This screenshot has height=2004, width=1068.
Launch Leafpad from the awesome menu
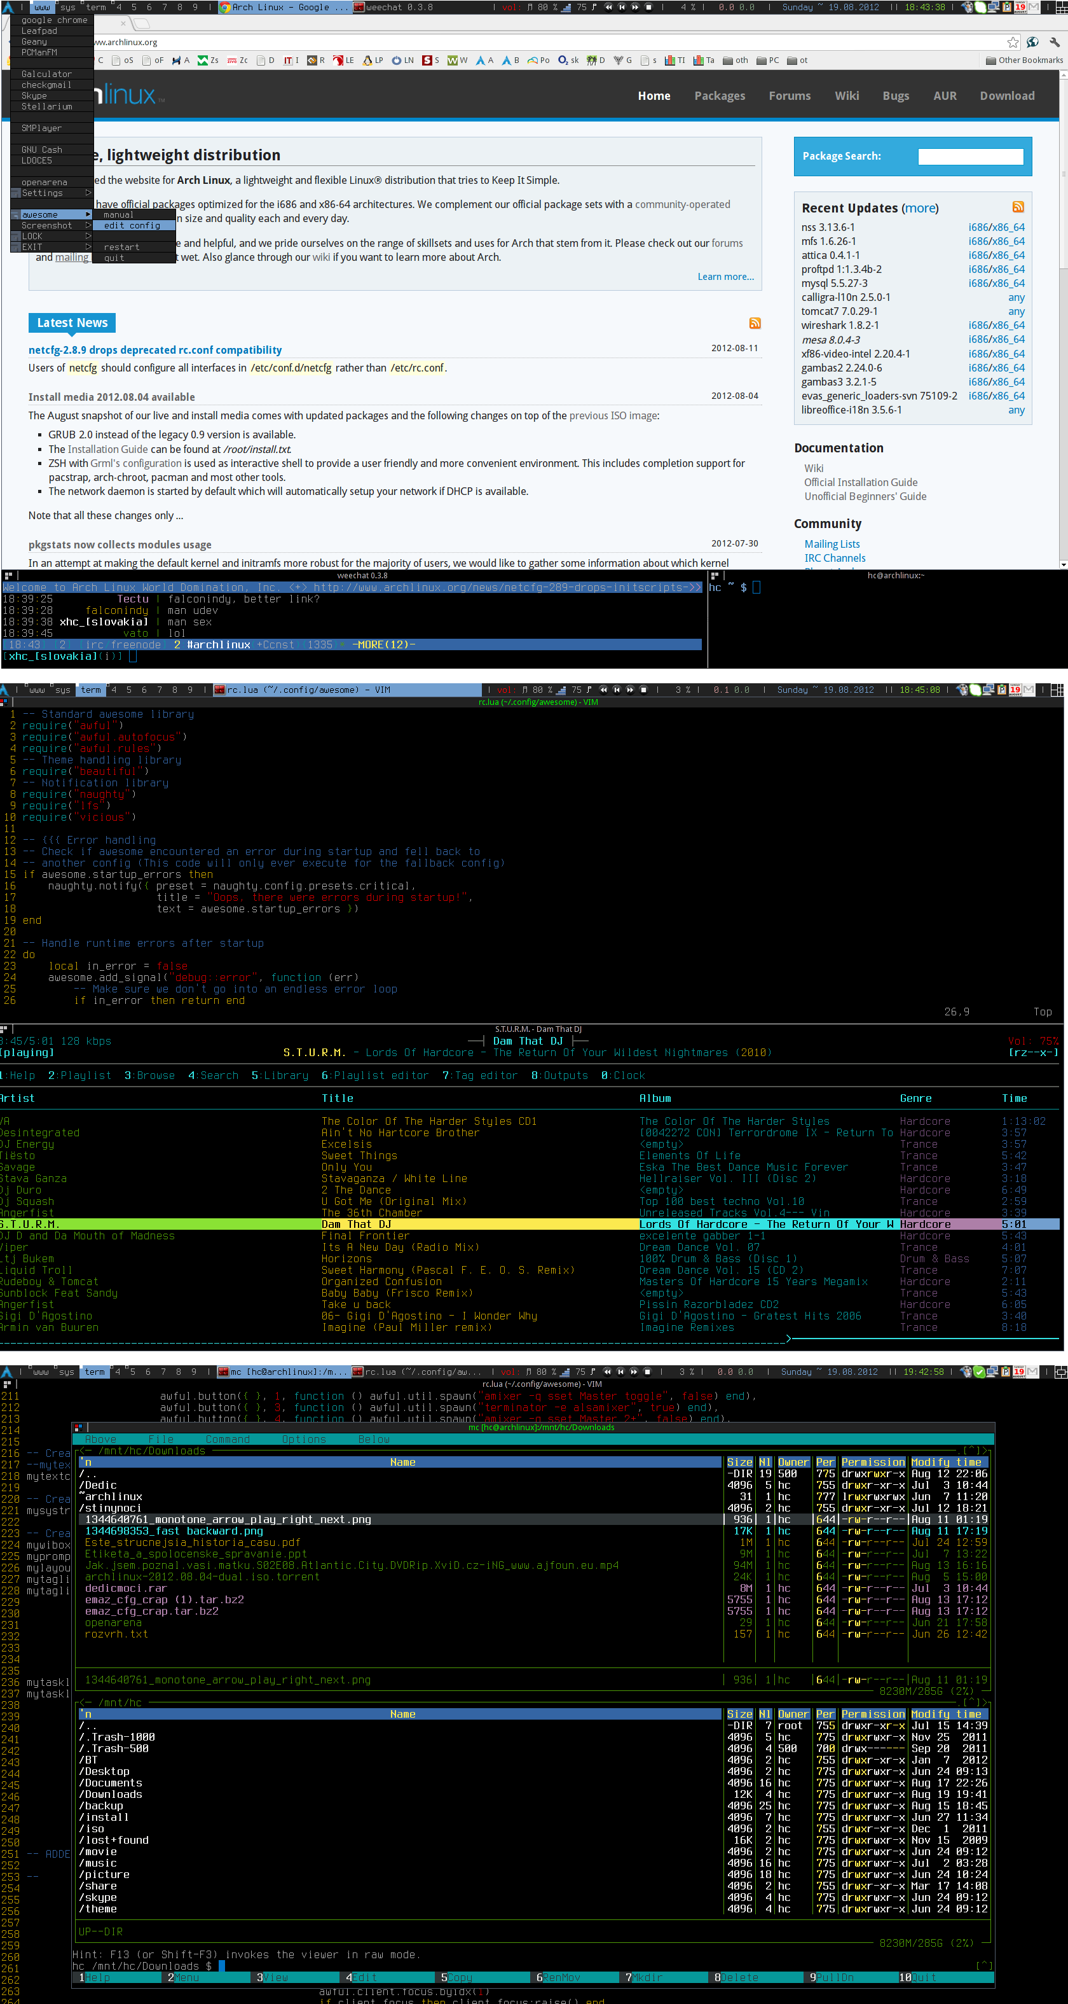coord(52,31)
